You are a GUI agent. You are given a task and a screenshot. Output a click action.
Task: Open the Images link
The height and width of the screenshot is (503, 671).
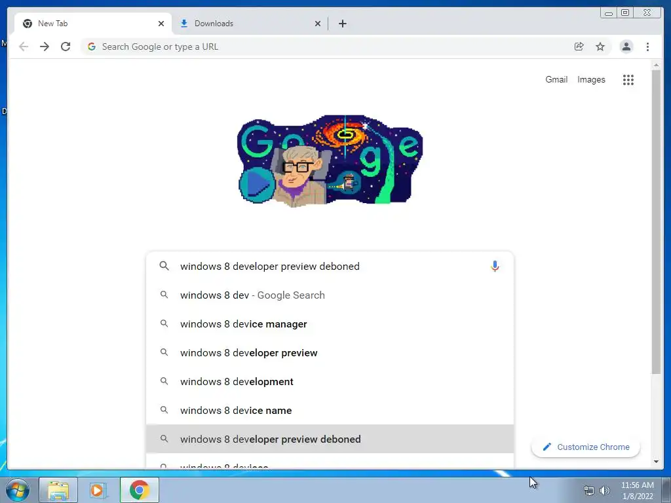592,79
